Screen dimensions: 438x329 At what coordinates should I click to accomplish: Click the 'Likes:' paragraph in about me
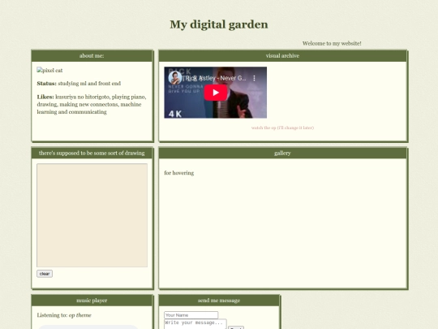coord(92,104)
